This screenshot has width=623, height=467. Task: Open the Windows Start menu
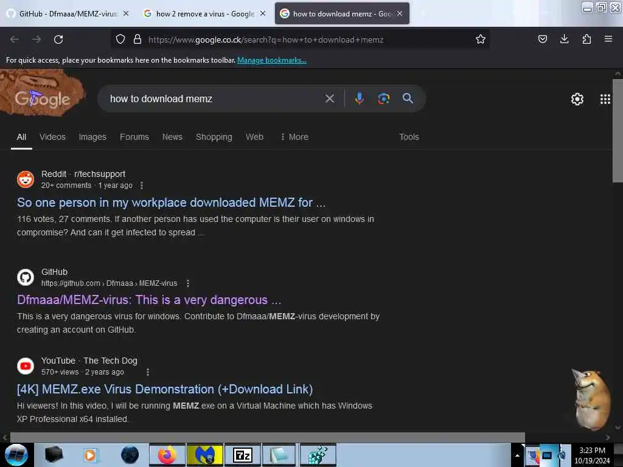tap(16, 455)
